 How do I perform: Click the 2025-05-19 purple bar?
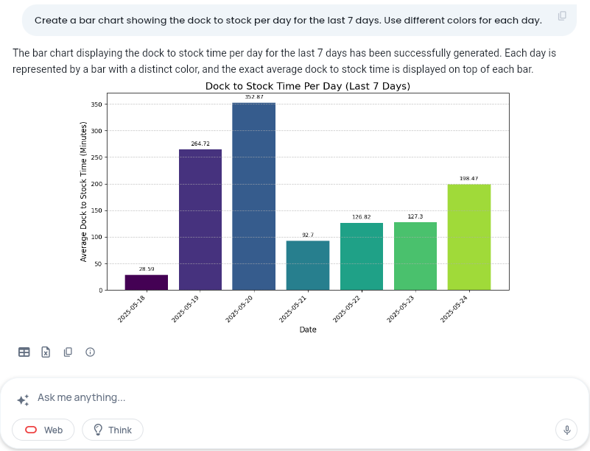200,220
